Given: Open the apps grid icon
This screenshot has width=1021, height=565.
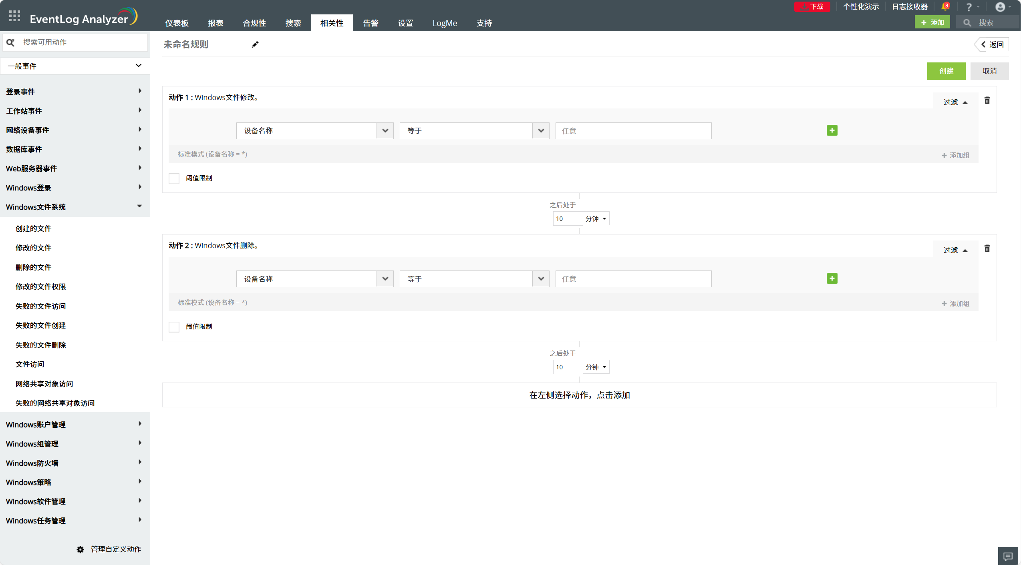Looking at the screenshot, I should coord(14,16).
